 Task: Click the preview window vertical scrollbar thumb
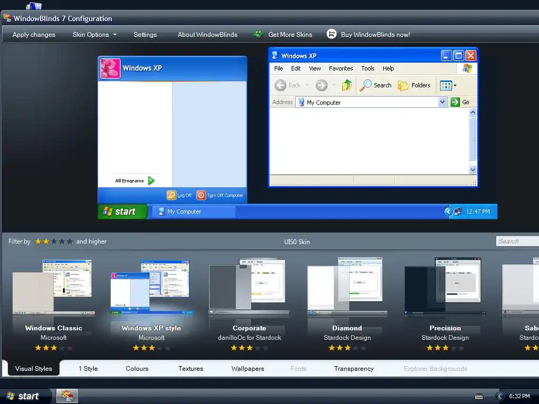[473, 138]
